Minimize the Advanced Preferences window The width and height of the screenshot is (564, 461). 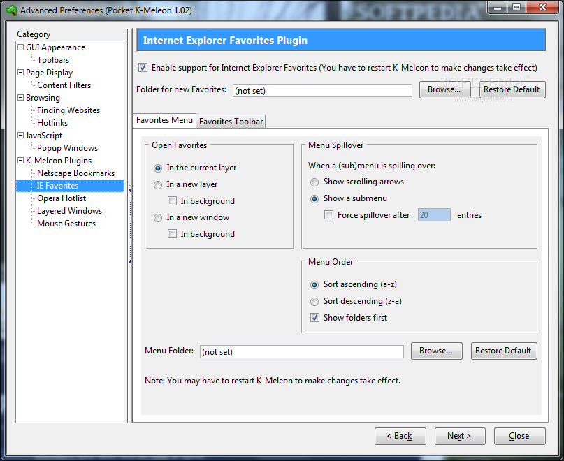point(498,7)
